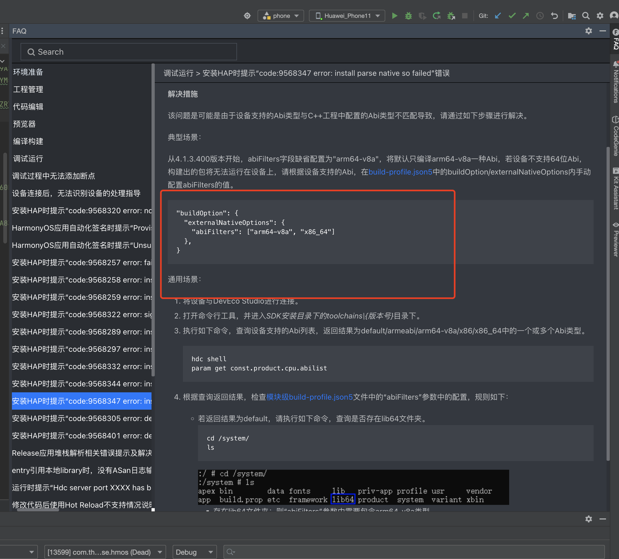619x559 pixels.
Task: Open FAQ for code:9568401 error
Action: pyautogui.click(x=82, y=436)
